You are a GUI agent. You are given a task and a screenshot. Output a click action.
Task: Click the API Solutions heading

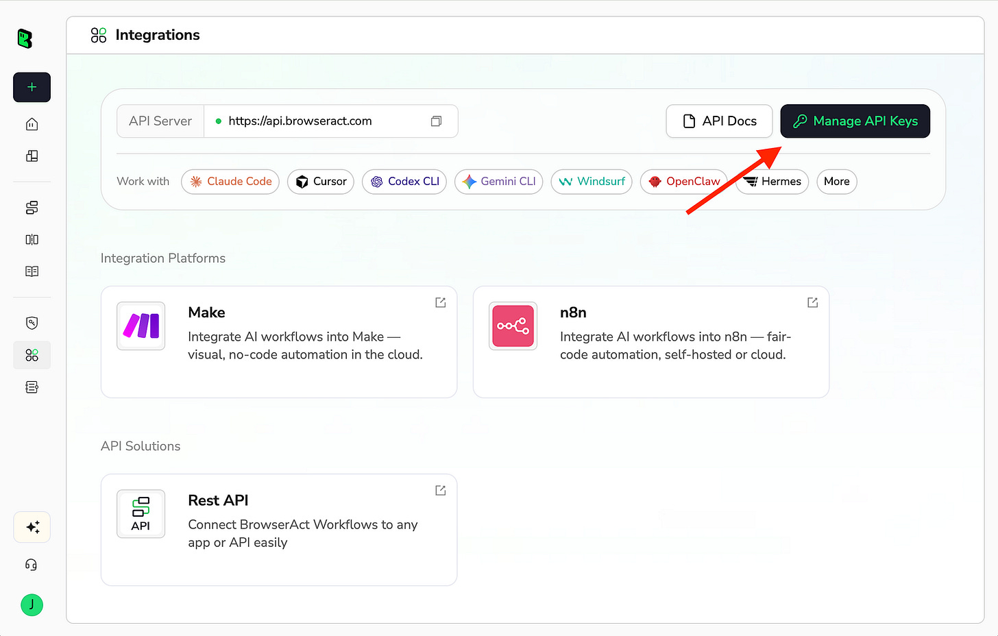141,446
